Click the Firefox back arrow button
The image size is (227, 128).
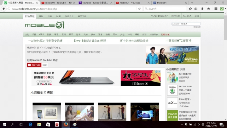[4, 9]
